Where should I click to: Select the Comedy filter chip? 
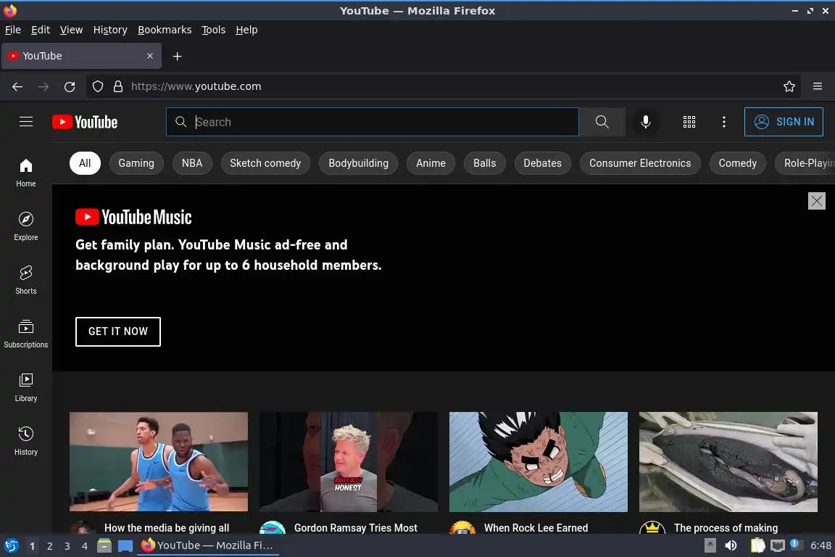(738, 163)
